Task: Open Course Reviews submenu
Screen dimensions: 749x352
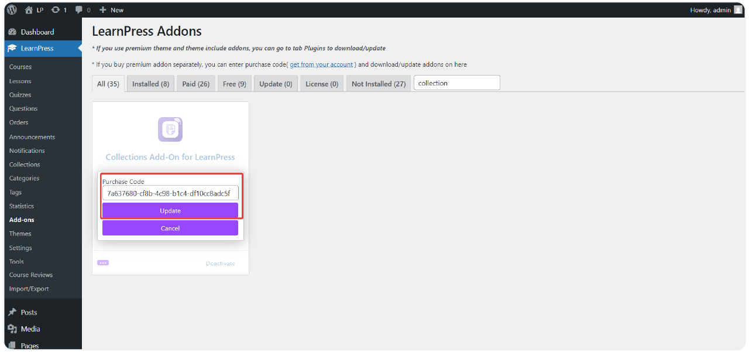Action: 31,275
